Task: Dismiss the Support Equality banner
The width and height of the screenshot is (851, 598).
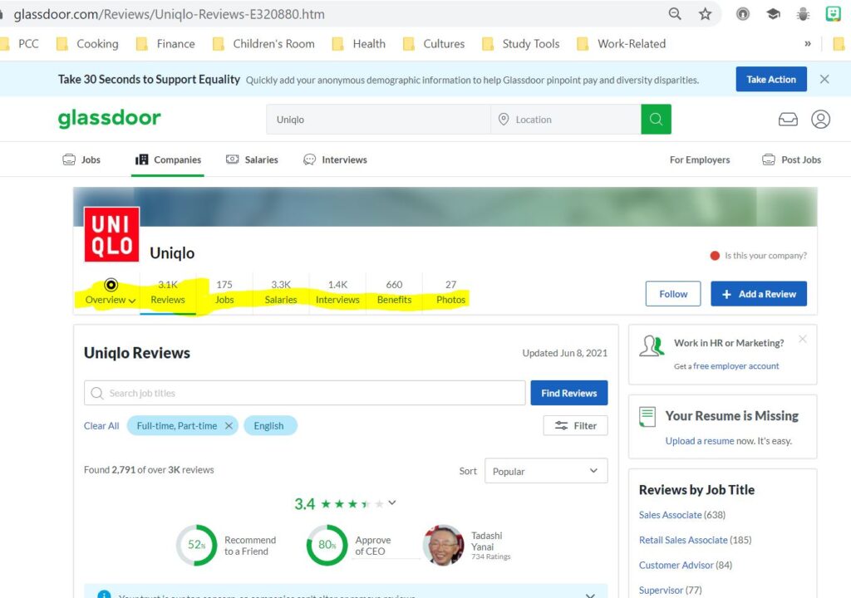Action: (824, 79)
